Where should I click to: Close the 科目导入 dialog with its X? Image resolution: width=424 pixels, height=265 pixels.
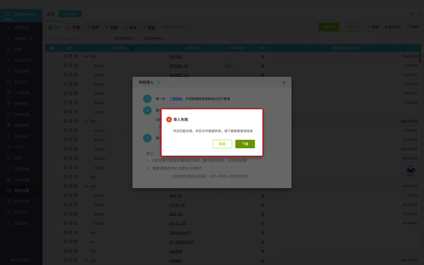coord(284,82)
